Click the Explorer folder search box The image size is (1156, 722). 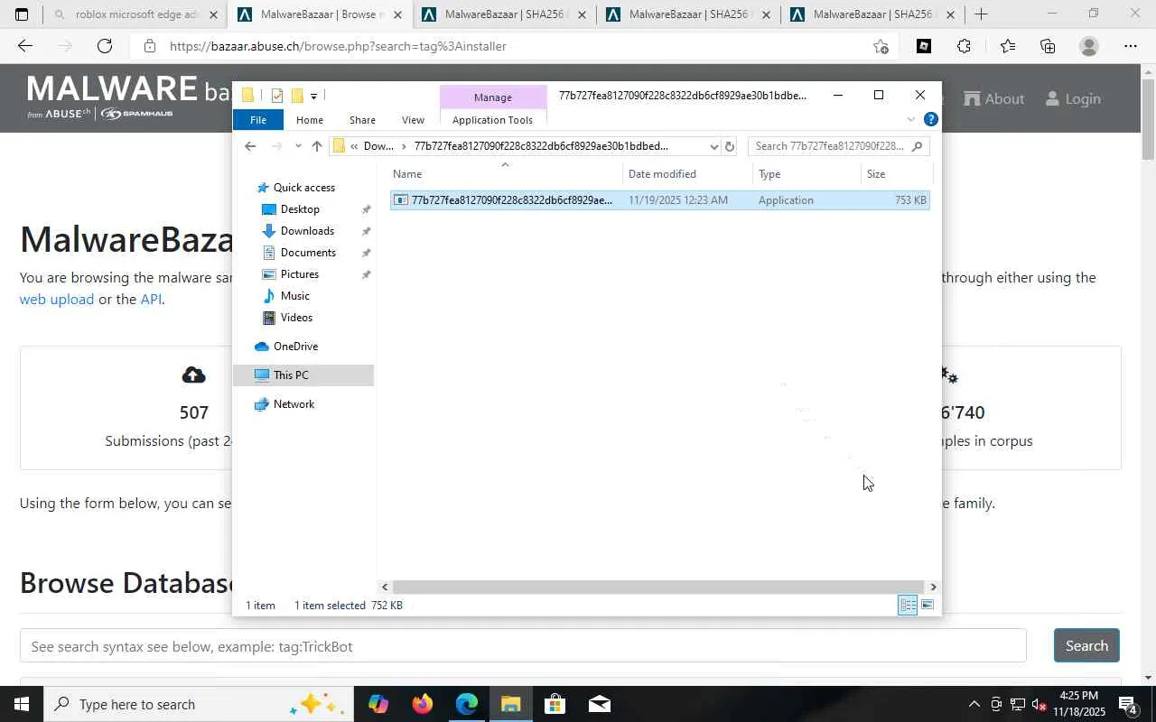[x=838, y=146]
